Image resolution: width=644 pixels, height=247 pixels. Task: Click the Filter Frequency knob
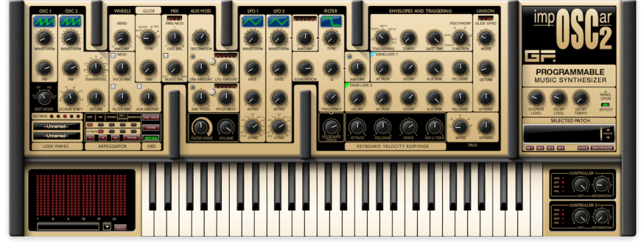pos(331,98)
